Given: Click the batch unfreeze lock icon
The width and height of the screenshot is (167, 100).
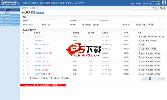Looking at the screenshot, I should (63, 78).
